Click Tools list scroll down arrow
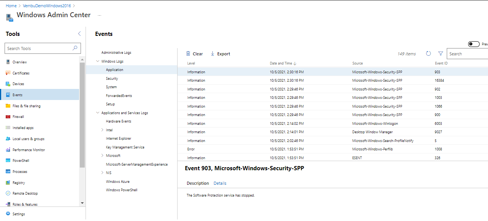This screenshot has height=221, width=488. click(x=82, y=203)
